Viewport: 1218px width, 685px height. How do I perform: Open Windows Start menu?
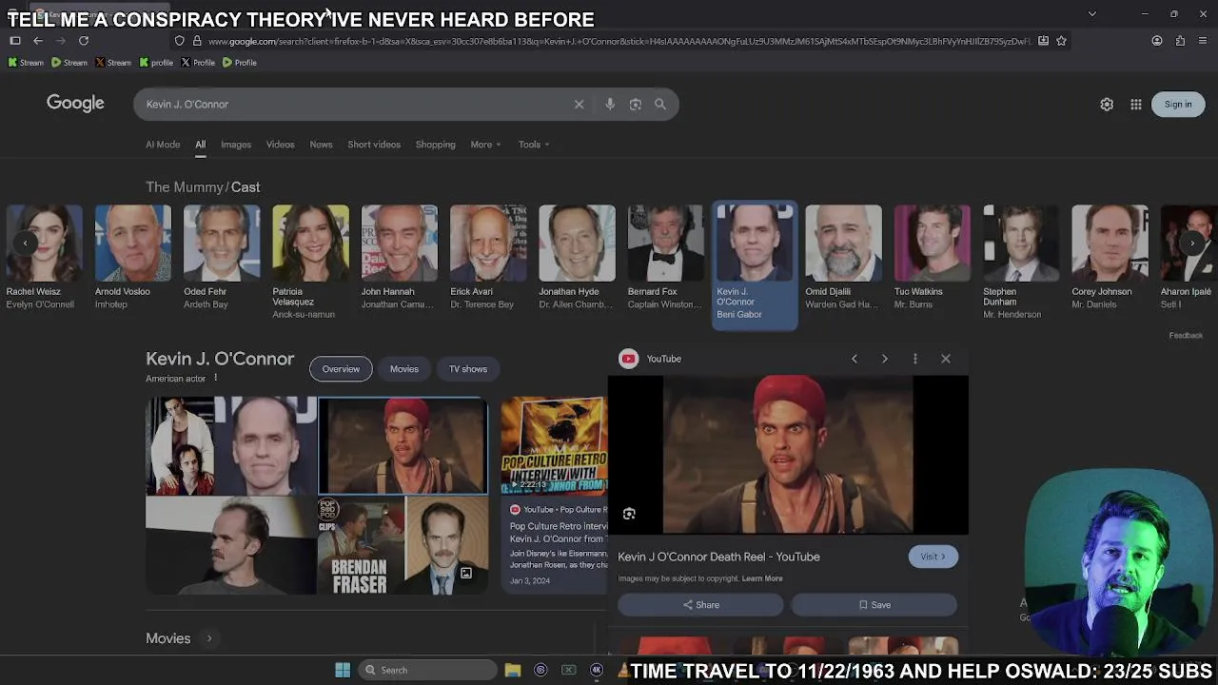[343, 670]
